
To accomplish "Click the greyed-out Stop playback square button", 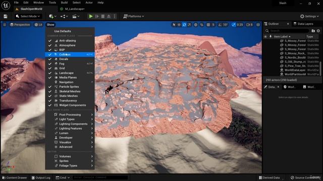I will pyautogui.click(x=103, y=16).
